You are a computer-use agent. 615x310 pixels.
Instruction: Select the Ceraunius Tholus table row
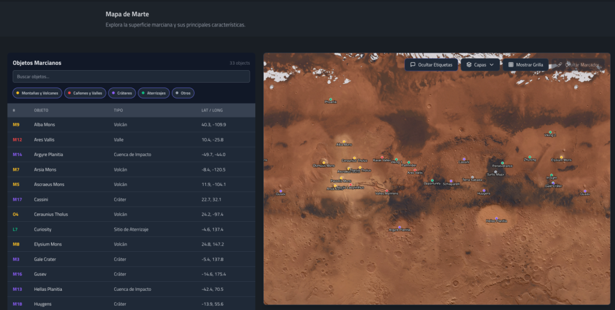[131, 215]
